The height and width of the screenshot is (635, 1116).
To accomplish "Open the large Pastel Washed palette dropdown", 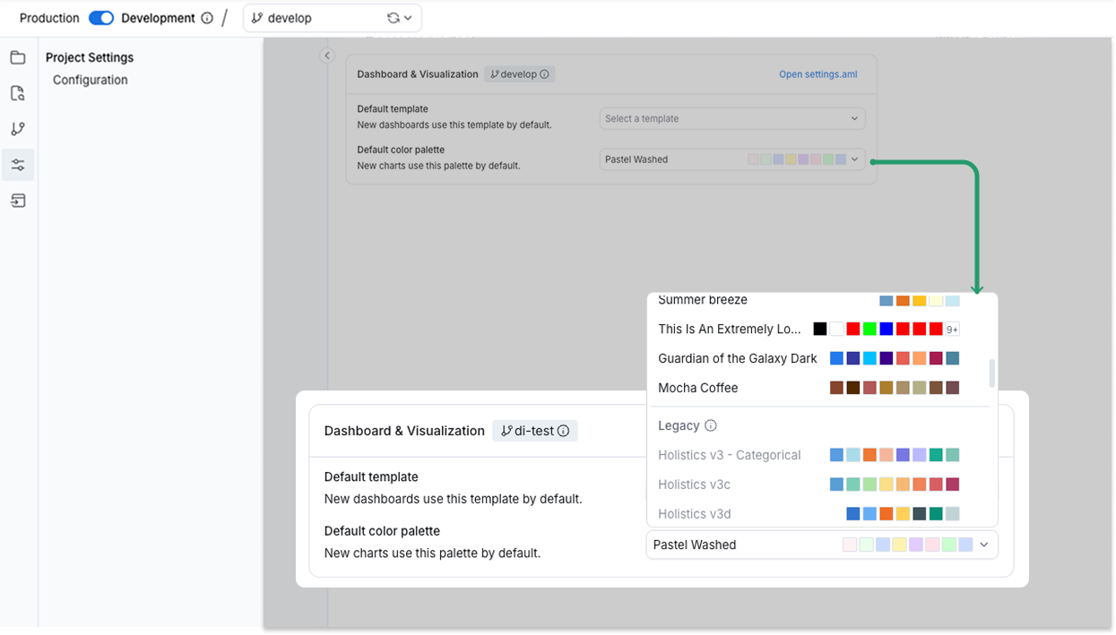I will tap(822, 545).
